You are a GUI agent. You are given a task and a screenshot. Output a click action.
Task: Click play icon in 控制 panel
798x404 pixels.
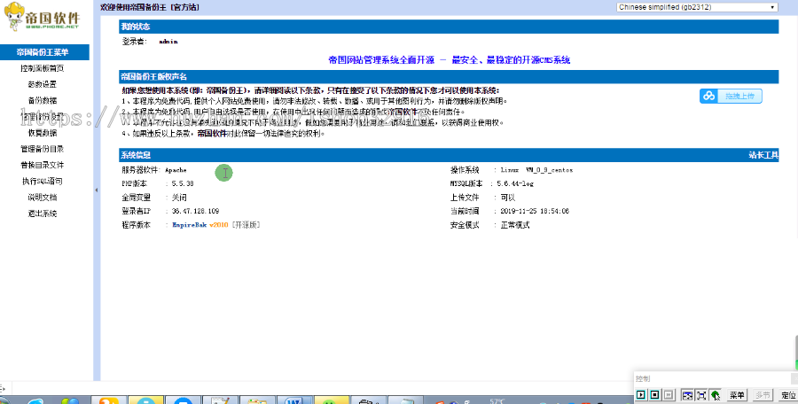coord(641,395)
